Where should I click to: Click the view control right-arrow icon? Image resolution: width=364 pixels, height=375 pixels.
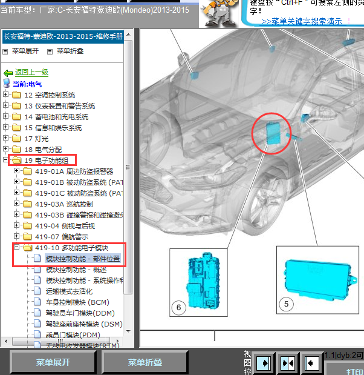(264, 363)
